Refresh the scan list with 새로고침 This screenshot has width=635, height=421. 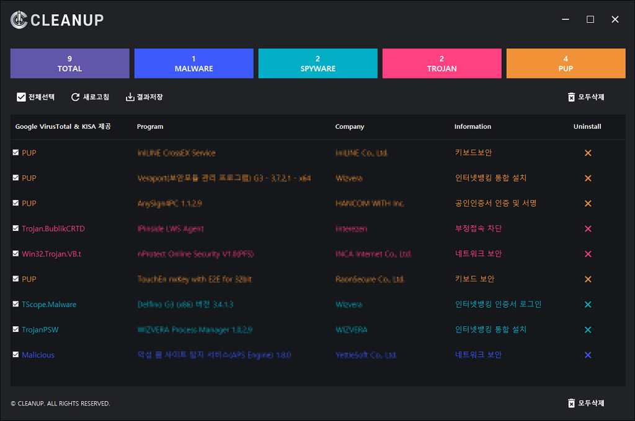pyautogui.click(x=90, y=97)
